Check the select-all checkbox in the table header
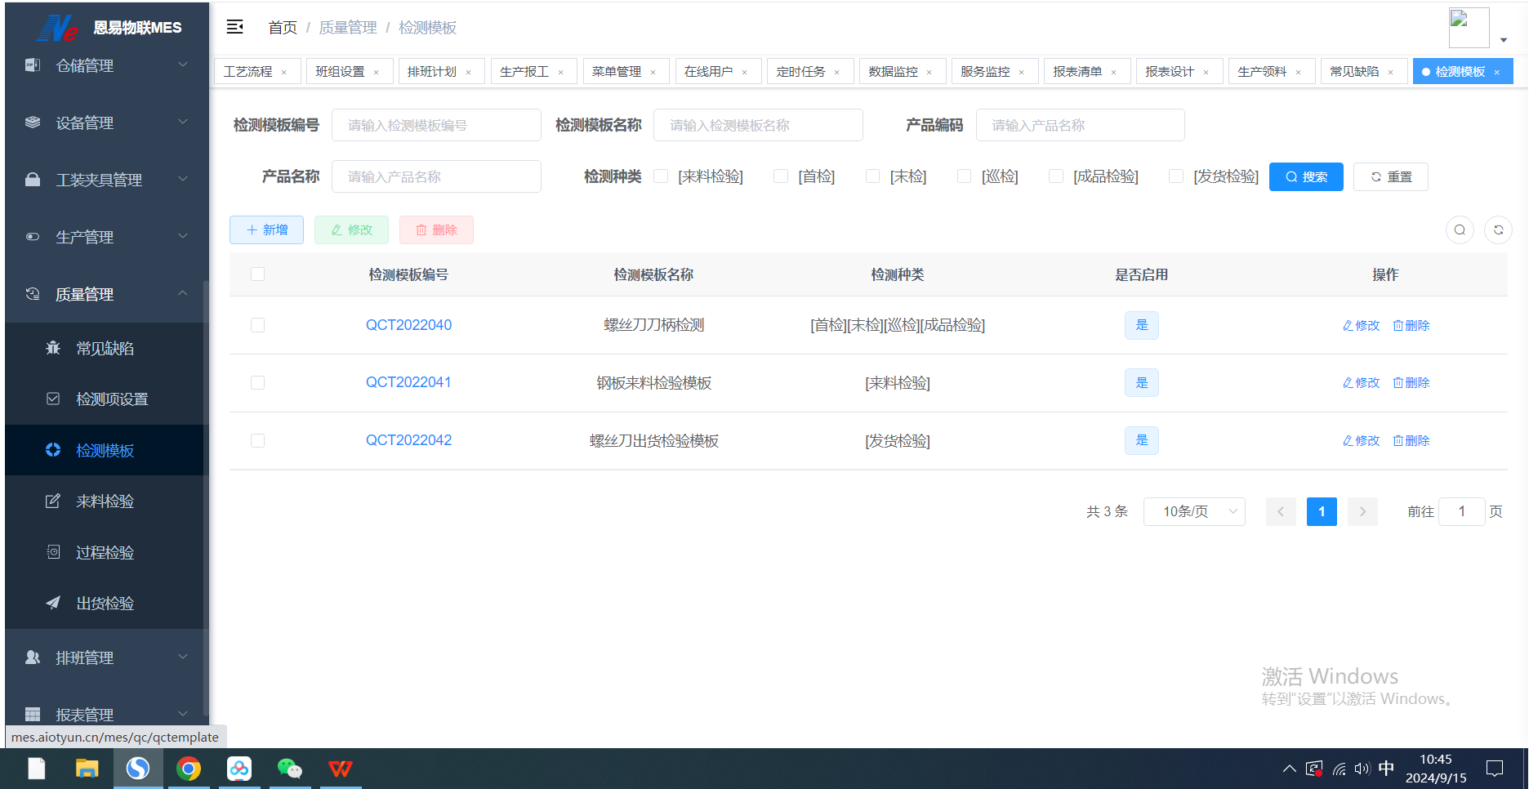 tap(257, 274)
